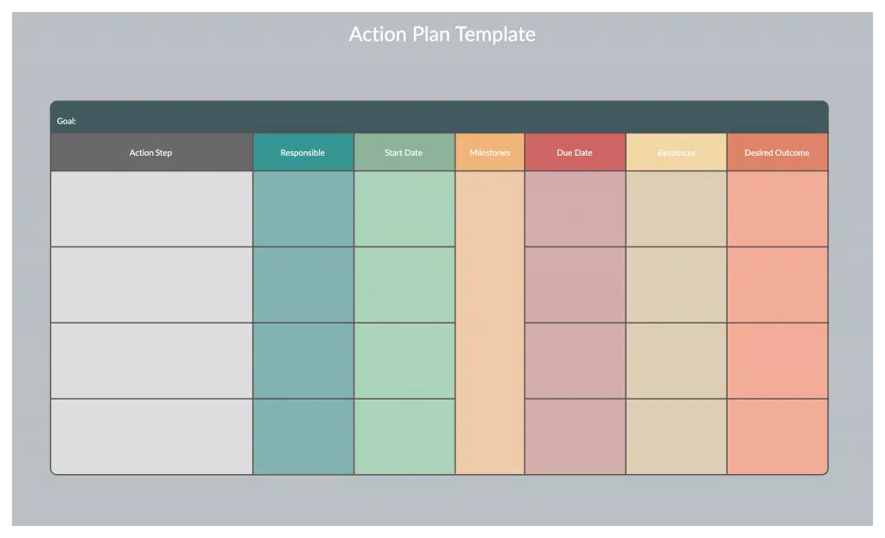
Task: Select the Goal header bar
Action: pyautogui.click(x=439, y=117)
